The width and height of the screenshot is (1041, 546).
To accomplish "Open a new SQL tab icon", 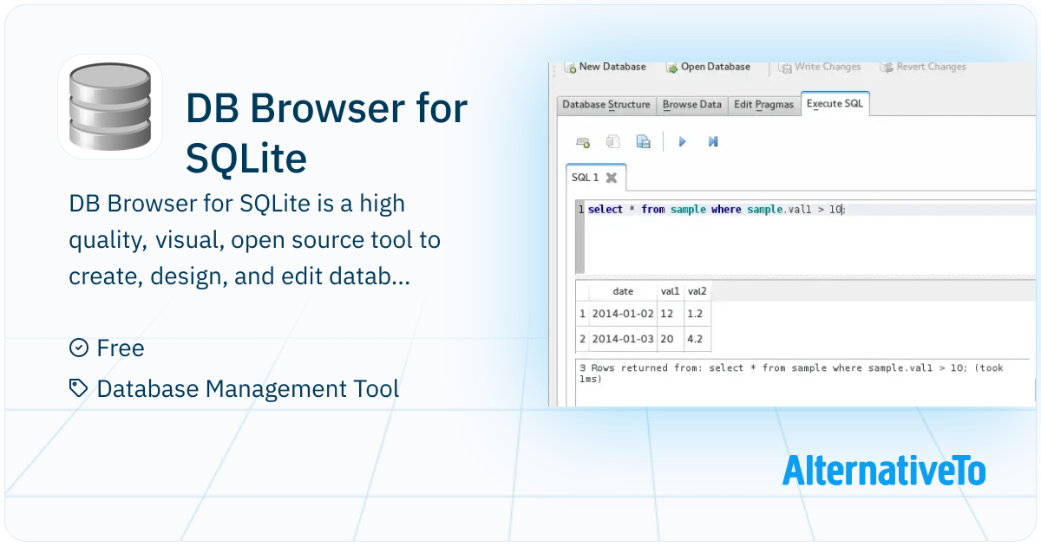I will tap(583, 141).
